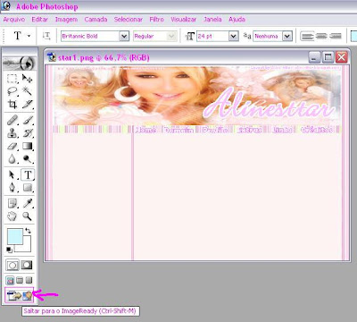Select the Eyedropper tool
The width and height of the screenshot is (357, 322).
tap(28, 203)
